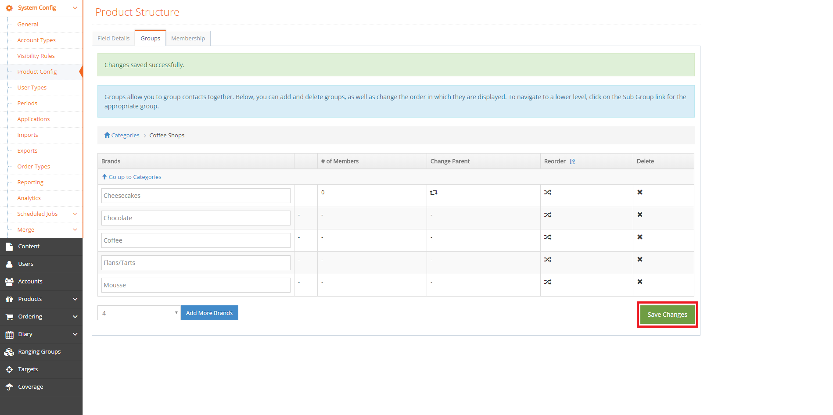Click the reorder icon for Mousse row
Viewport: 833px width, 415px height.
click(x=548, y=282)
